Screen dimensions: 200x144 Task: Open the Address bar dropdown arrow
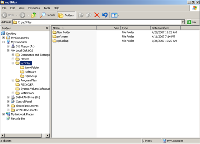click(x=182, y=22)
